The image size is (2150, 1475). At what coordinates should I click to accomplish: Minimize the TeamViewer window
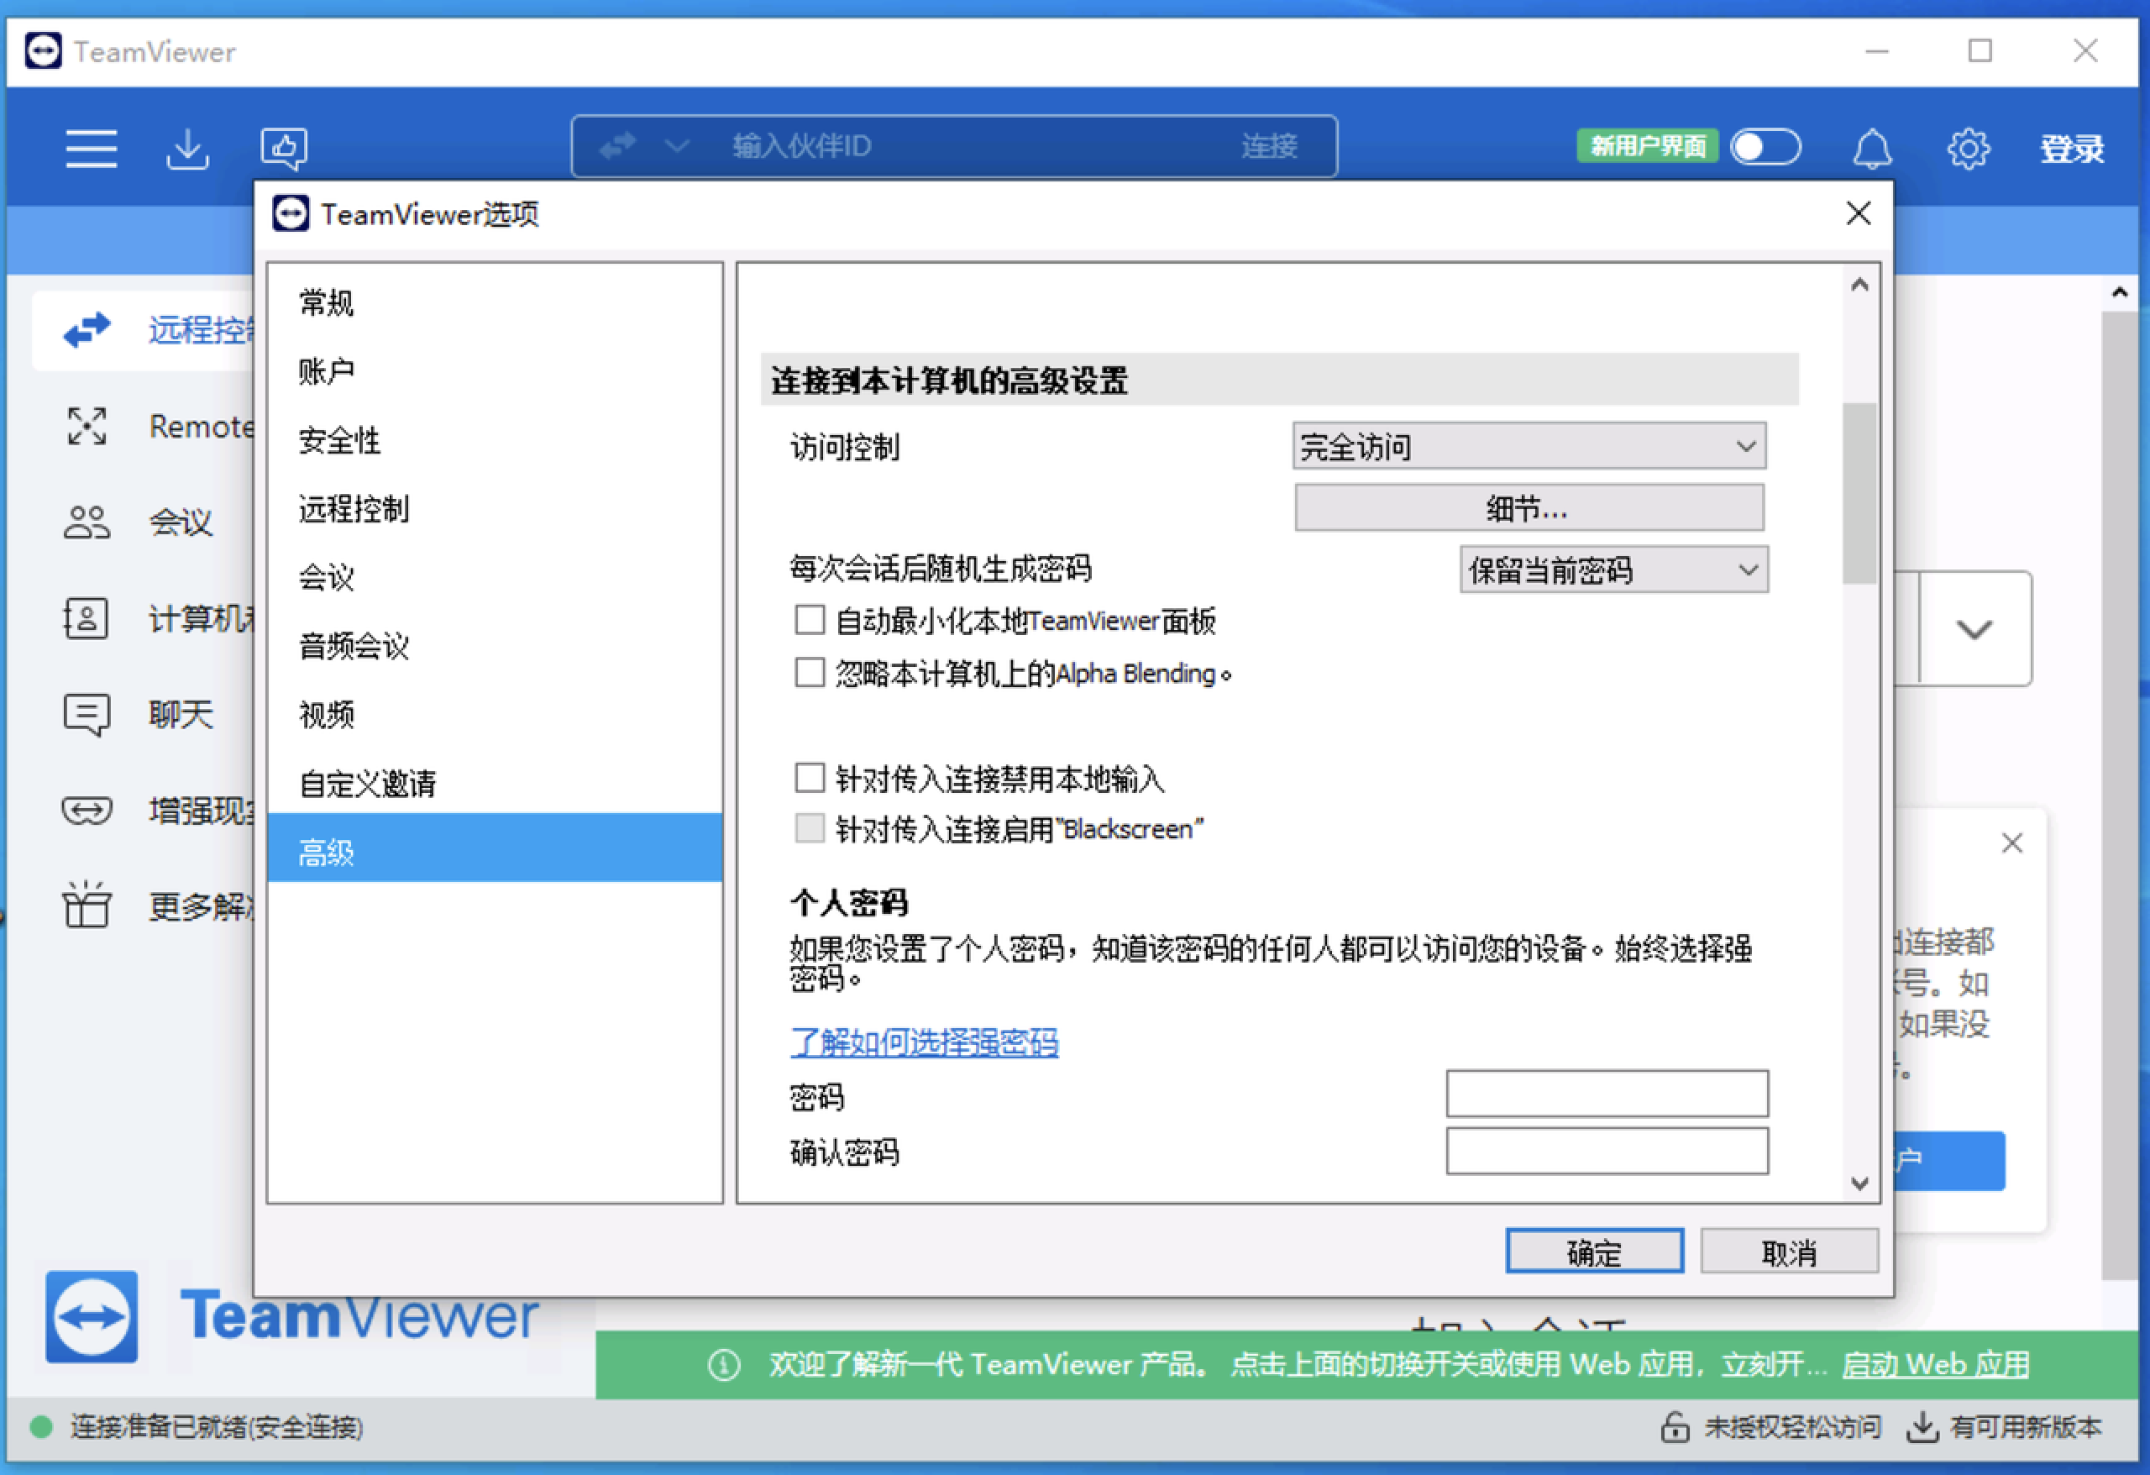1877,51
